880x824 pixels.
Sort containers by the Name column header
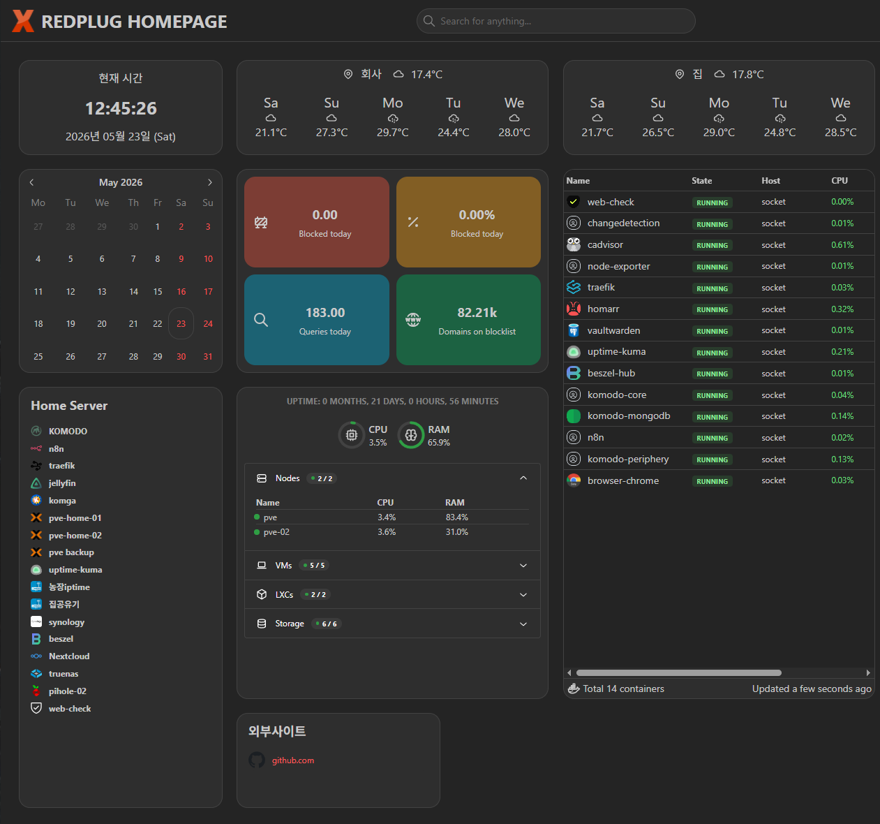click(578, 180)
